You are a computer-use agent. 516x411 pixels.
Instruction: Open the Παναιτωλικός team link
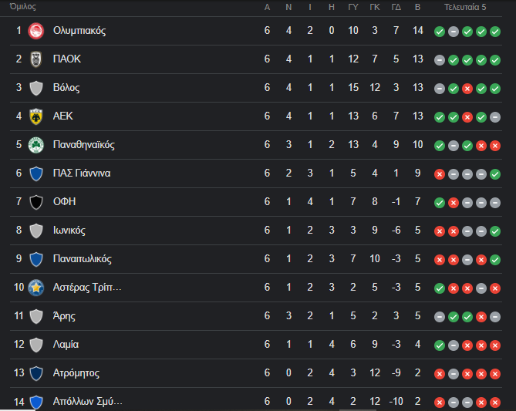pyautogui.click(x=84, y=259)
